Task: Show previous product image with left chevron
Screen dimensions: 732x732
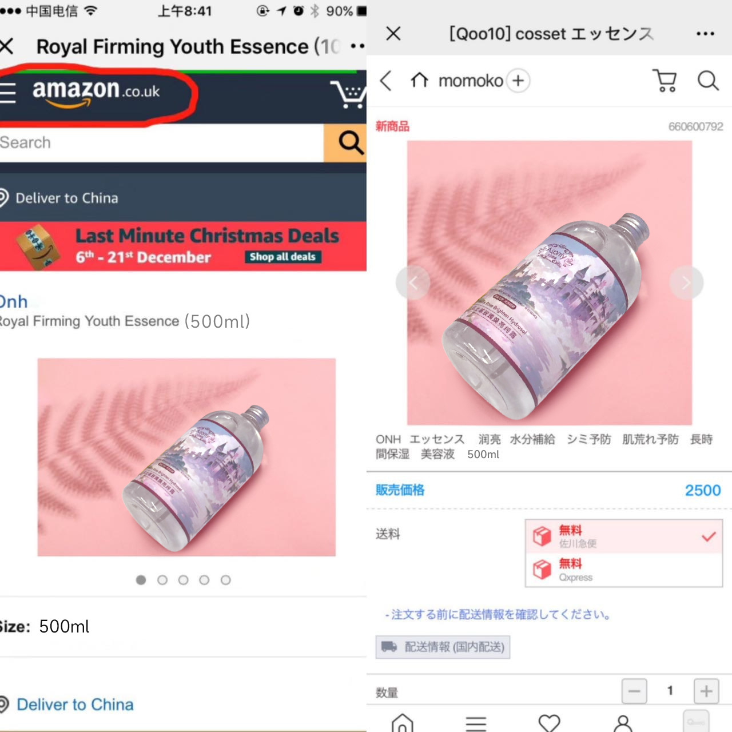Action: pos(412,283)
